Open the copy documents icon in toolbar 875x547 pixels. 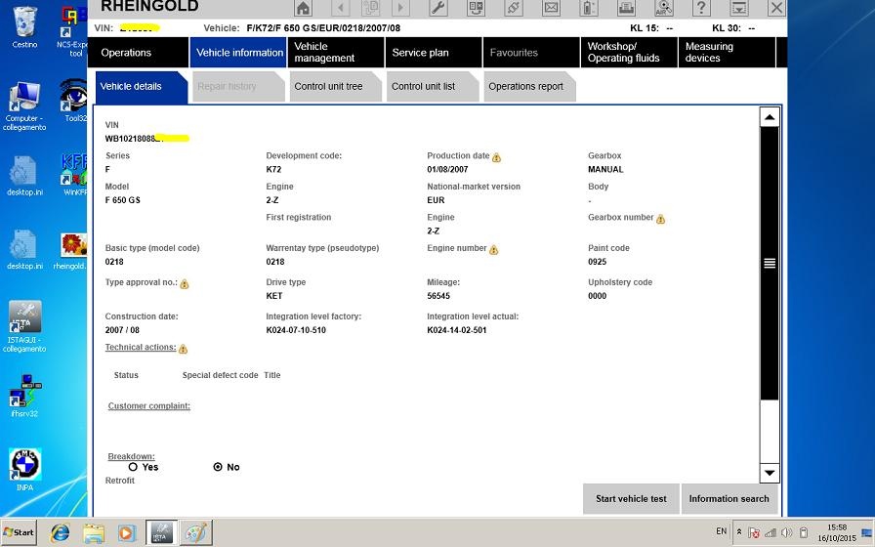370,8
